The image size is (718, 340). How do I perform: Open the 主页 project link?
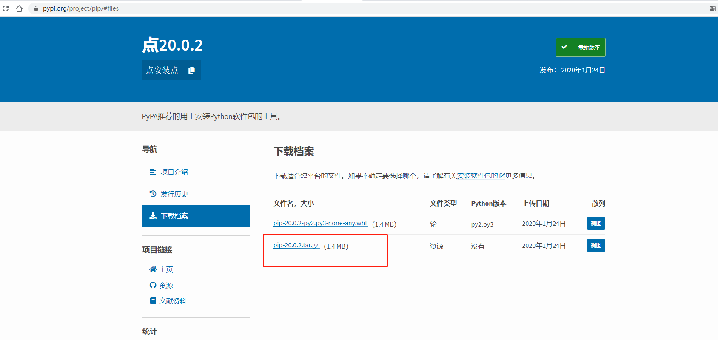tap(166, 269)
